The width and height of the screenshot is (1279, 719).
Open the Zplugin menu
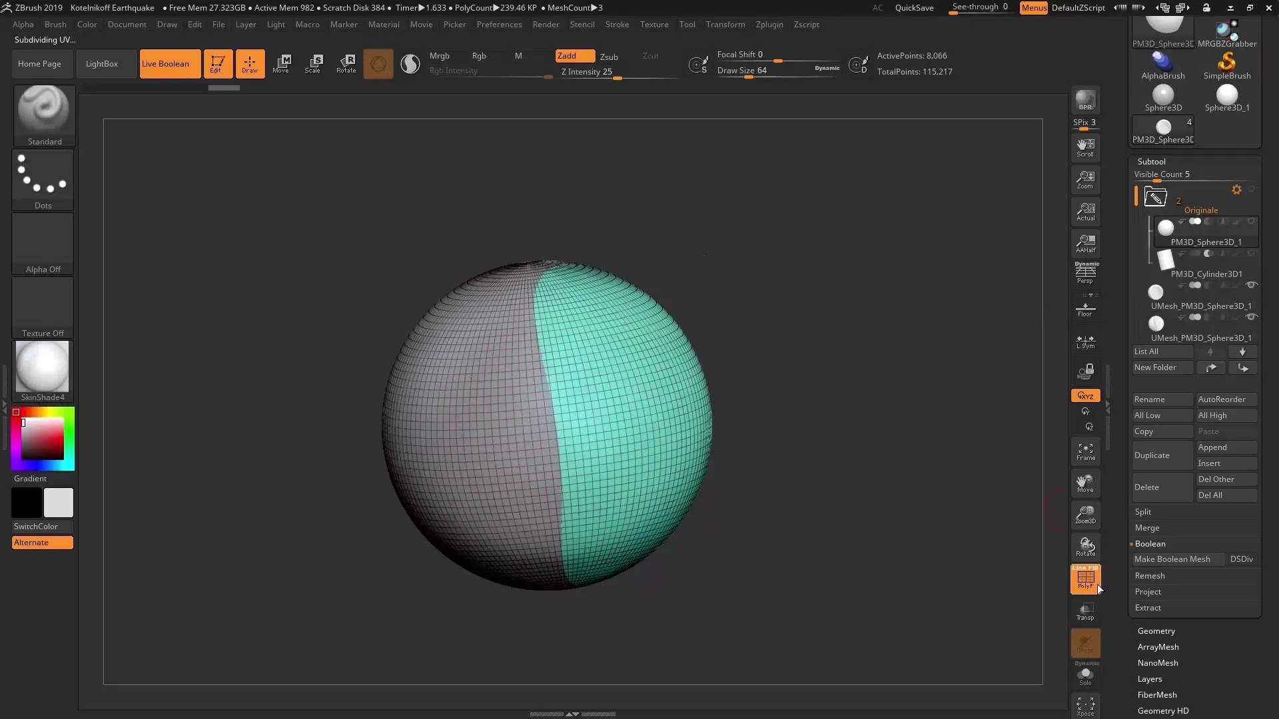point(769,25)
